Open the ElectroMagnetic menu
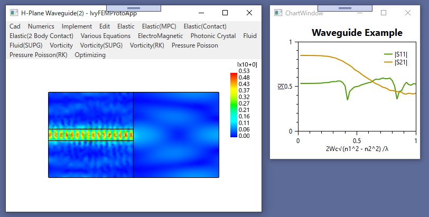This screenshot has width=429, height=217. click(160, 36)
